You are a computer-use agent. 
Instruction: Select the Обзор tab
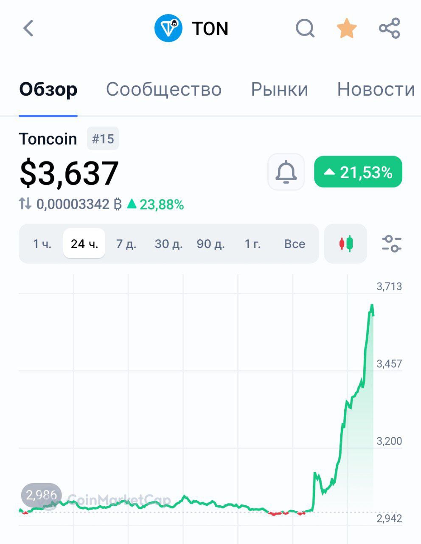tap(48, 90)
